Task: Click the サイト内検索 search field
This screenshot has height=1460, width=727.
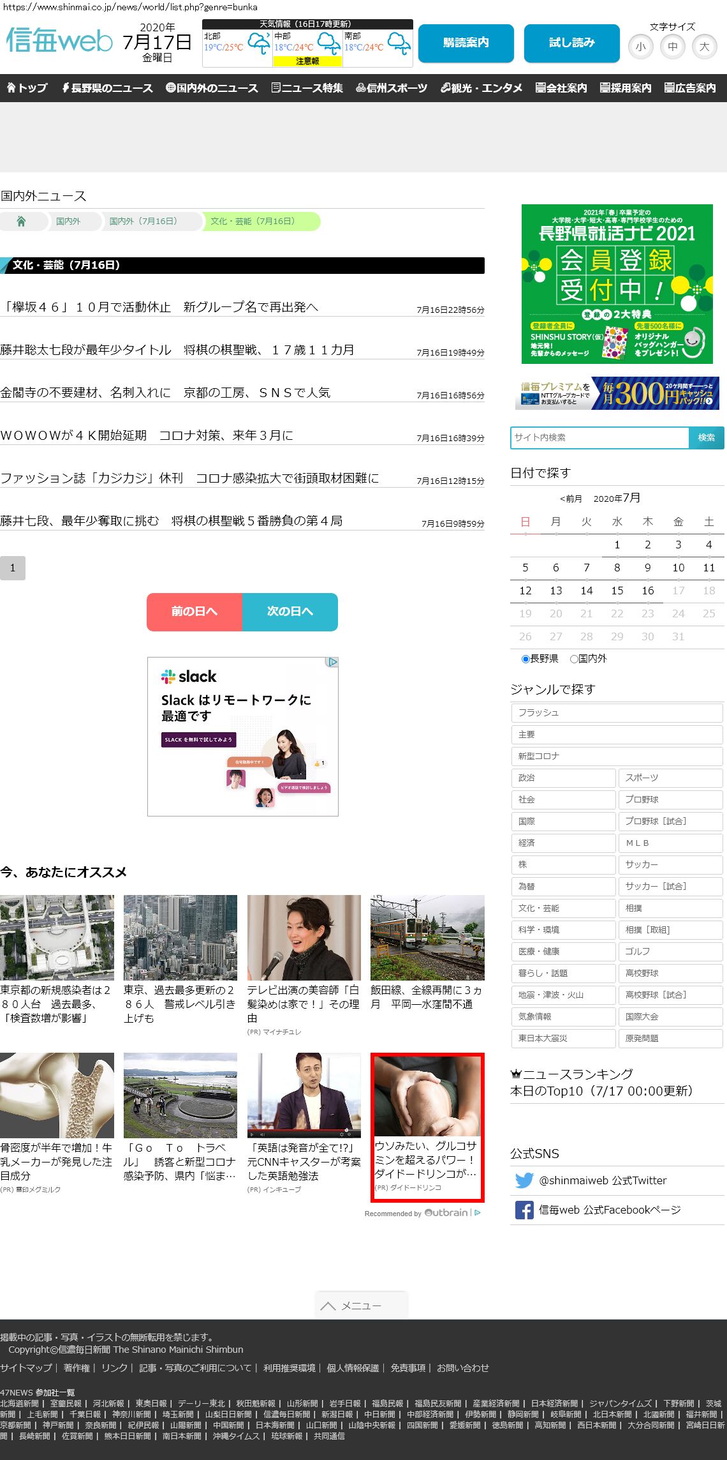Action: pos(599,437)
